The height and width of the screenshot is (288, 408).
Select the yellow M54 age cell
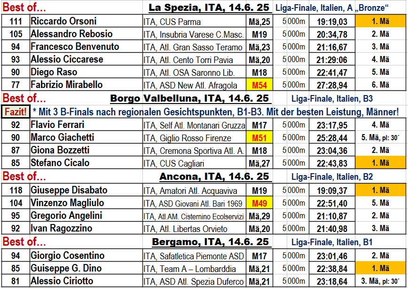(x=259, y=85)
